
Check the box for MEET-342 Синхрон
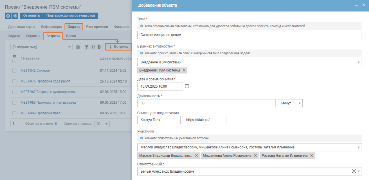coord(14,71)
